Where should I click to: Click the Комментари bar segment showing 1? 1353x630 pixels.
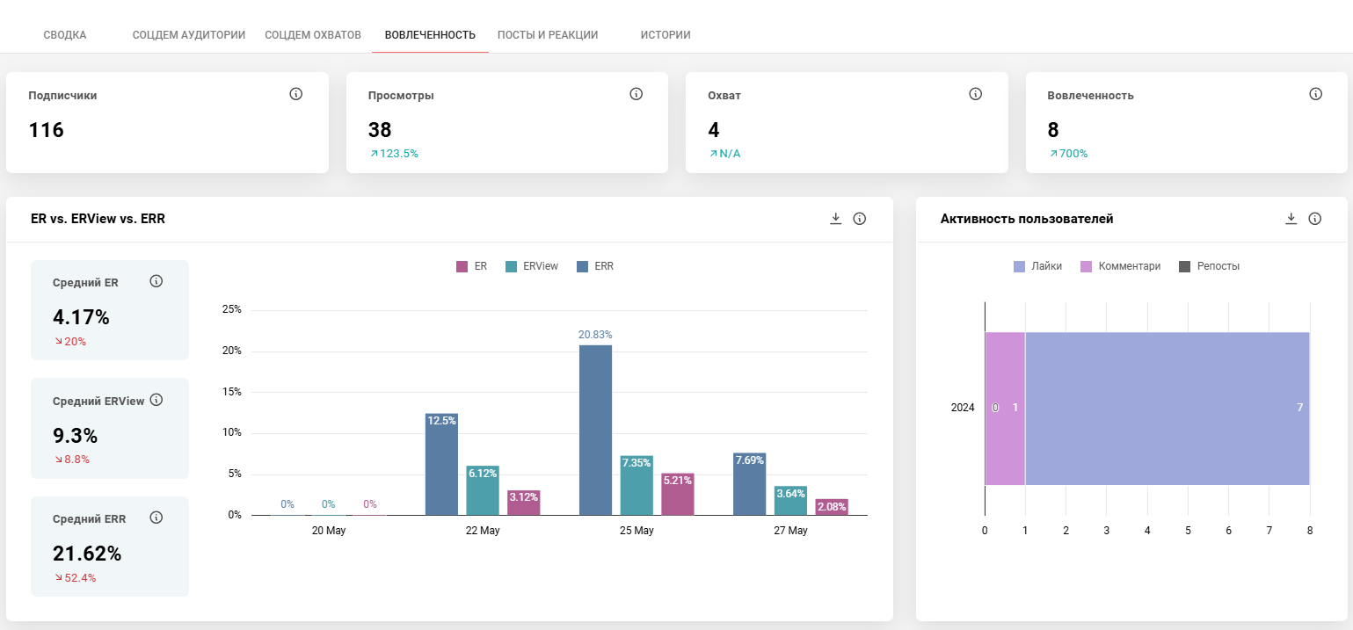(1005, 408)
